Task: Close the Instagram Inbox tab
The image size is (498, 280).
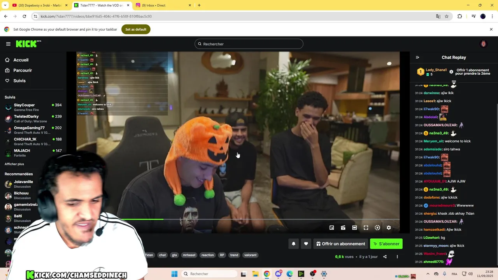Action: click(x=190, y=5)
